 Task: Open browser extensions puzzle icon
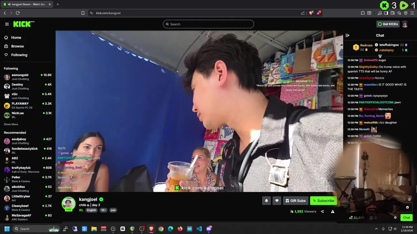pos(363,13)
